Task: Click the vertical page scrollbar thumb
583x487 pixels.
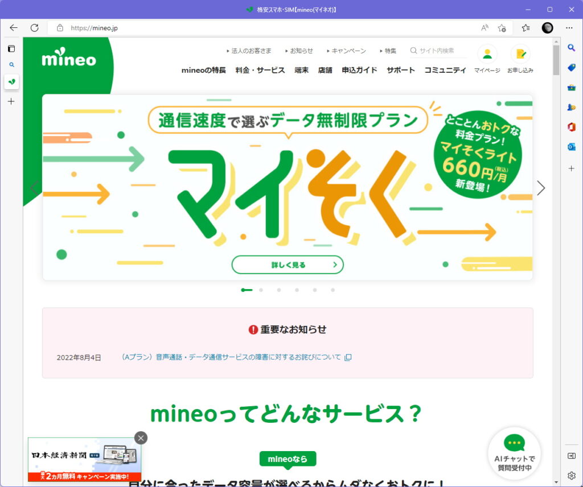Action: click(x=556, y=60)
